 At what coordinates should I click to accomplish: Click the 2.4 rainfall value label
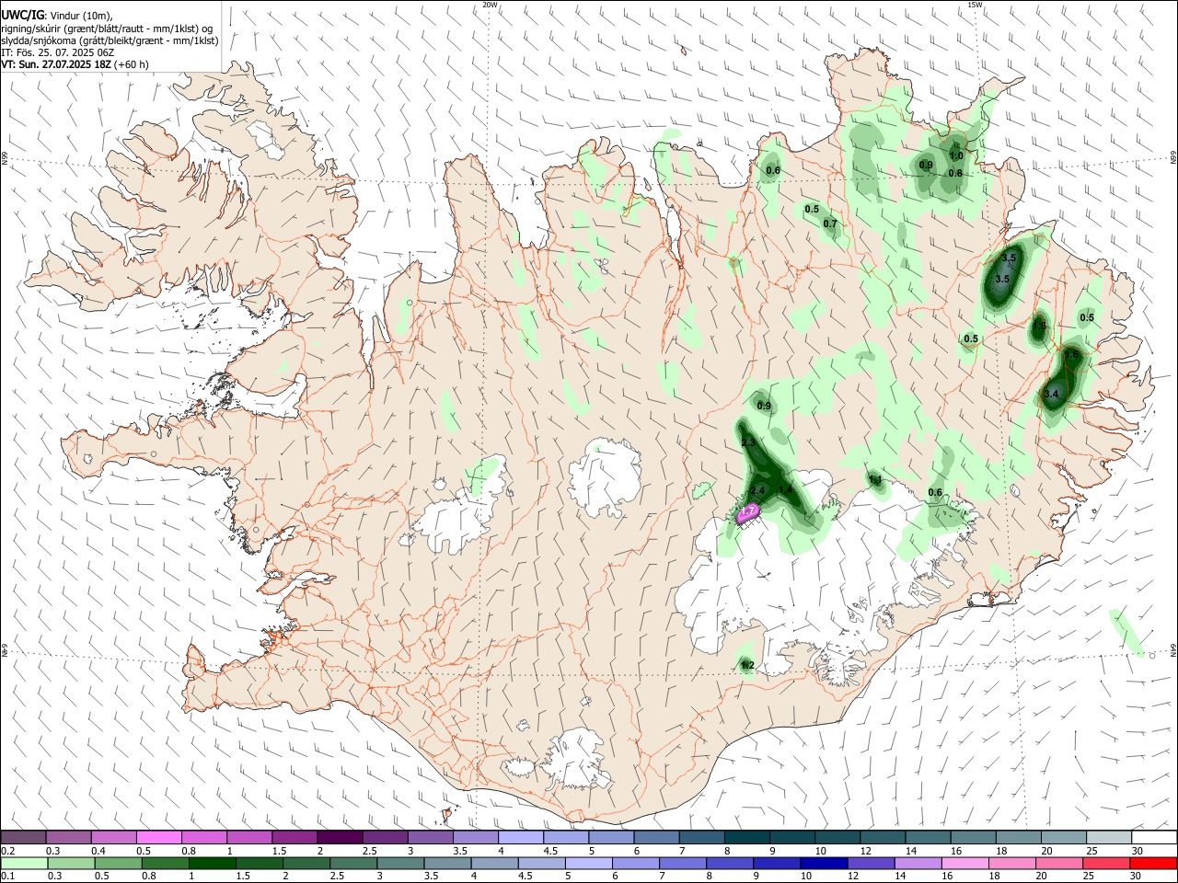pos(758,490)
